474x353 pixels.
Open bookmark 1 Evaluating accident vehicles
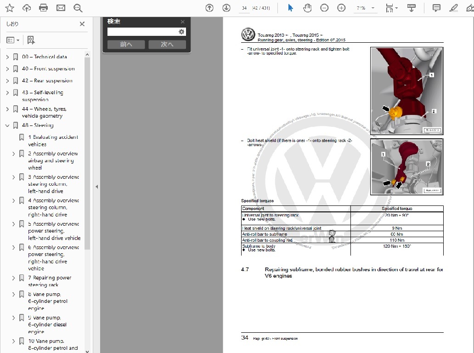(53, 141)
